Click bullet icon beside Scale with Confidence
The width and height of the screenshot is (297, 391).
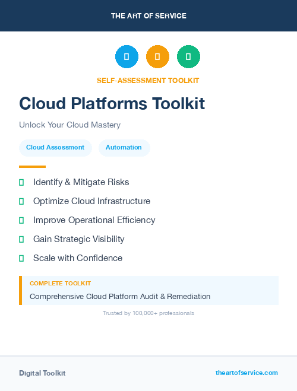[x=21, y=258]
